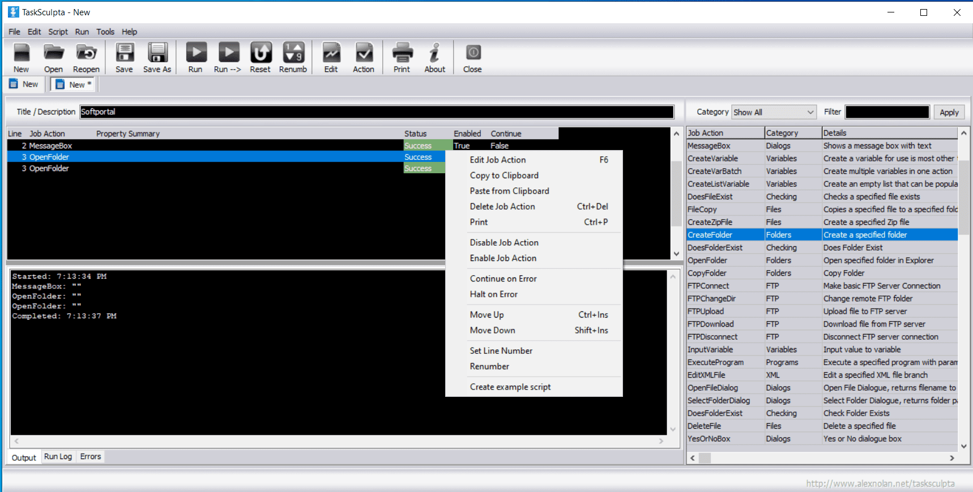Click the Apply filter button
Viewport: 973px width, 492px height.
949,112
